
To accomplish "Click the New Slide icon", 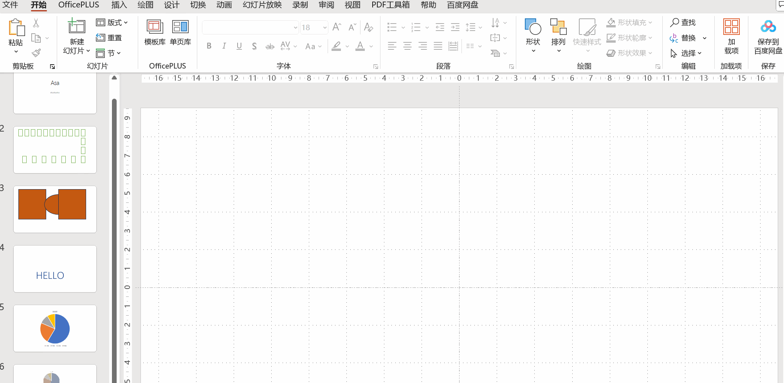I will (76, 27).
